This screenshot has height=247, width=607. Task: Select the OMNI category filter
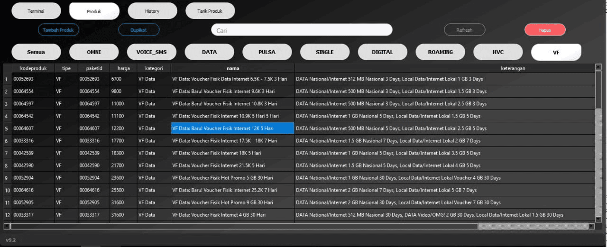(x=94, y=52)
